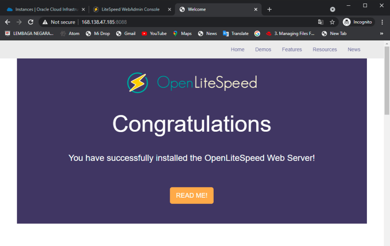Close the LiteSpeed WebAdmin Console tab
390x246 pixels.
click(x=169, y=9)
